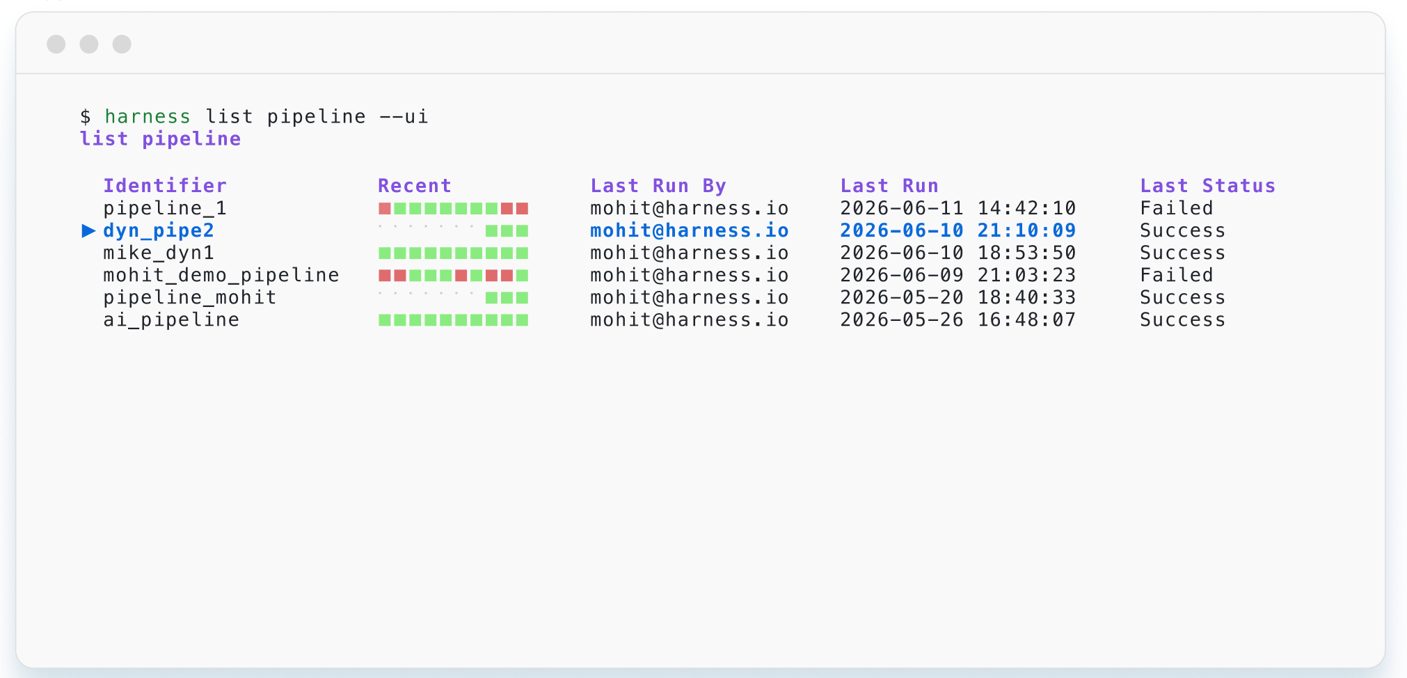
Task: Click the timestamp 2026-05-20 18:40:33
Action: 958,297
